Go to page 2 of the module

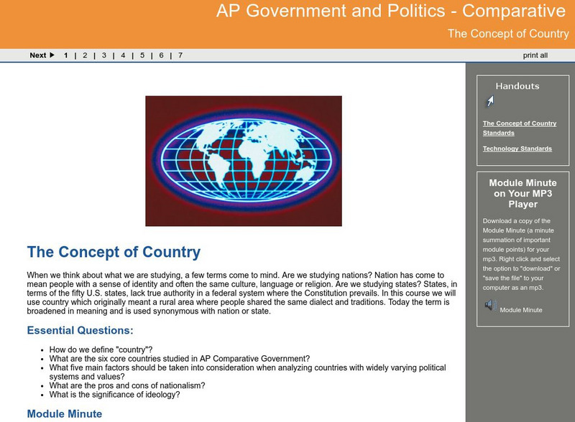coord(86,54)
